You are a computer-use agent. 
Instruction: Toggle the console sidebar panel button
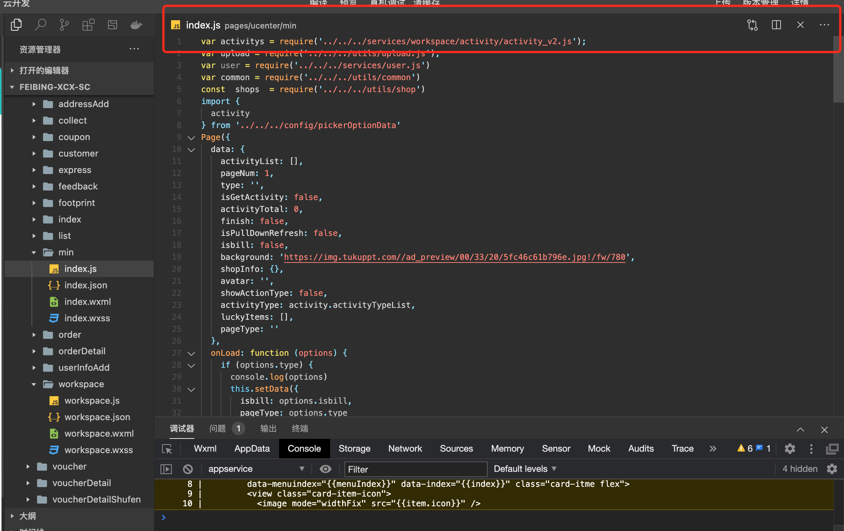pyautogui.click(x=166, y=469)
